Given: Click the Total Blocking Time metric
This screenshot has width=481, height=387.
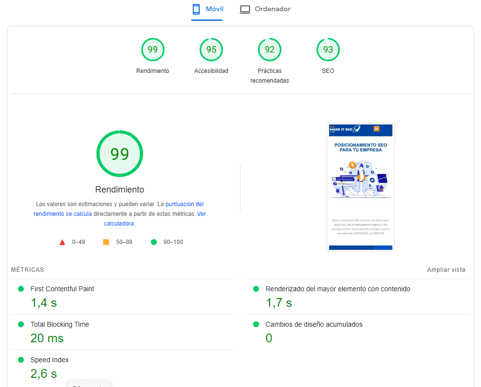Looking at the screenshot, I should [x=60, y=324].
